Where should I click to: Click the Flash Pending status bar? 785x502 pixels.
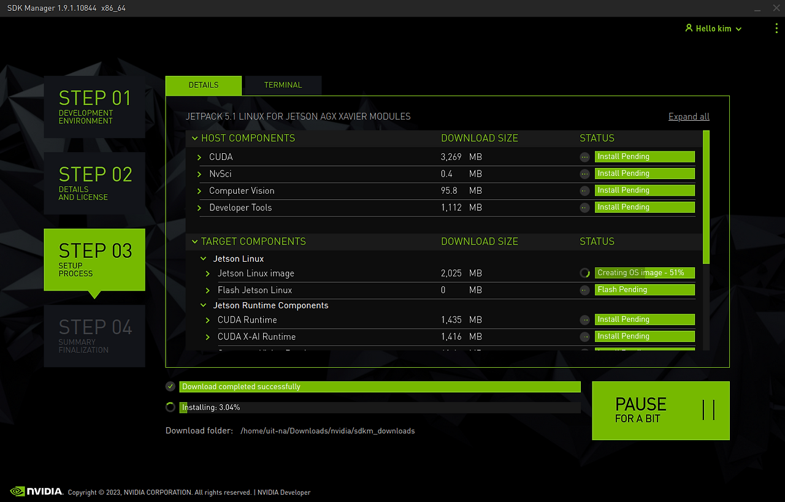click(x=645, y=289)
